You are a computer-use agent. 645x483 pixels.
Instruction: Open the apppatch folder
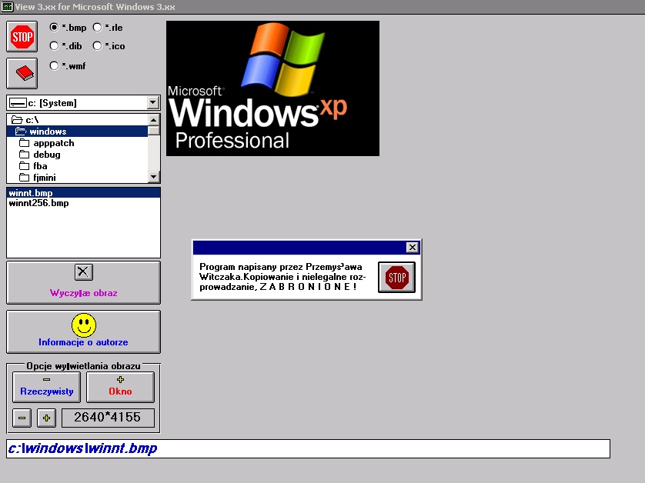(77, 143)
